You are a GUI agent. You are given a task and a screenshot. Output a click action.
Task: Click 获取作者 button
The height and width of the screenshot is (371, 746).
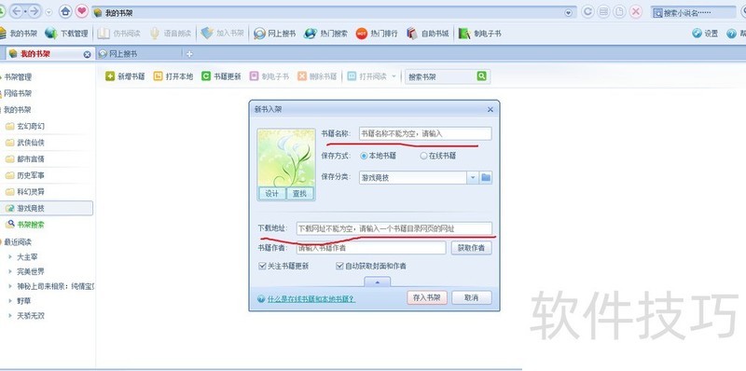tap(472, 248)
